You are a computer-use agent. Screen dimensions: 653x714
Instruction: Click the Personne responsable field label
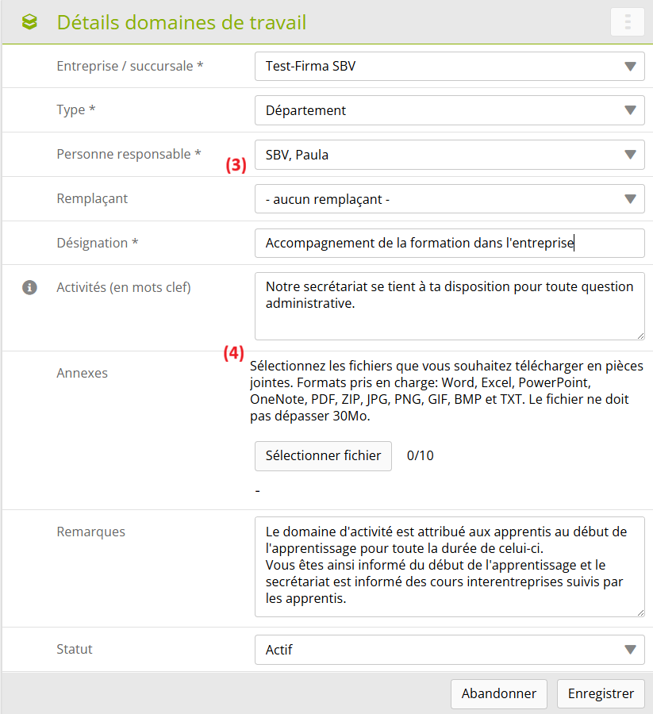(129, 155)
